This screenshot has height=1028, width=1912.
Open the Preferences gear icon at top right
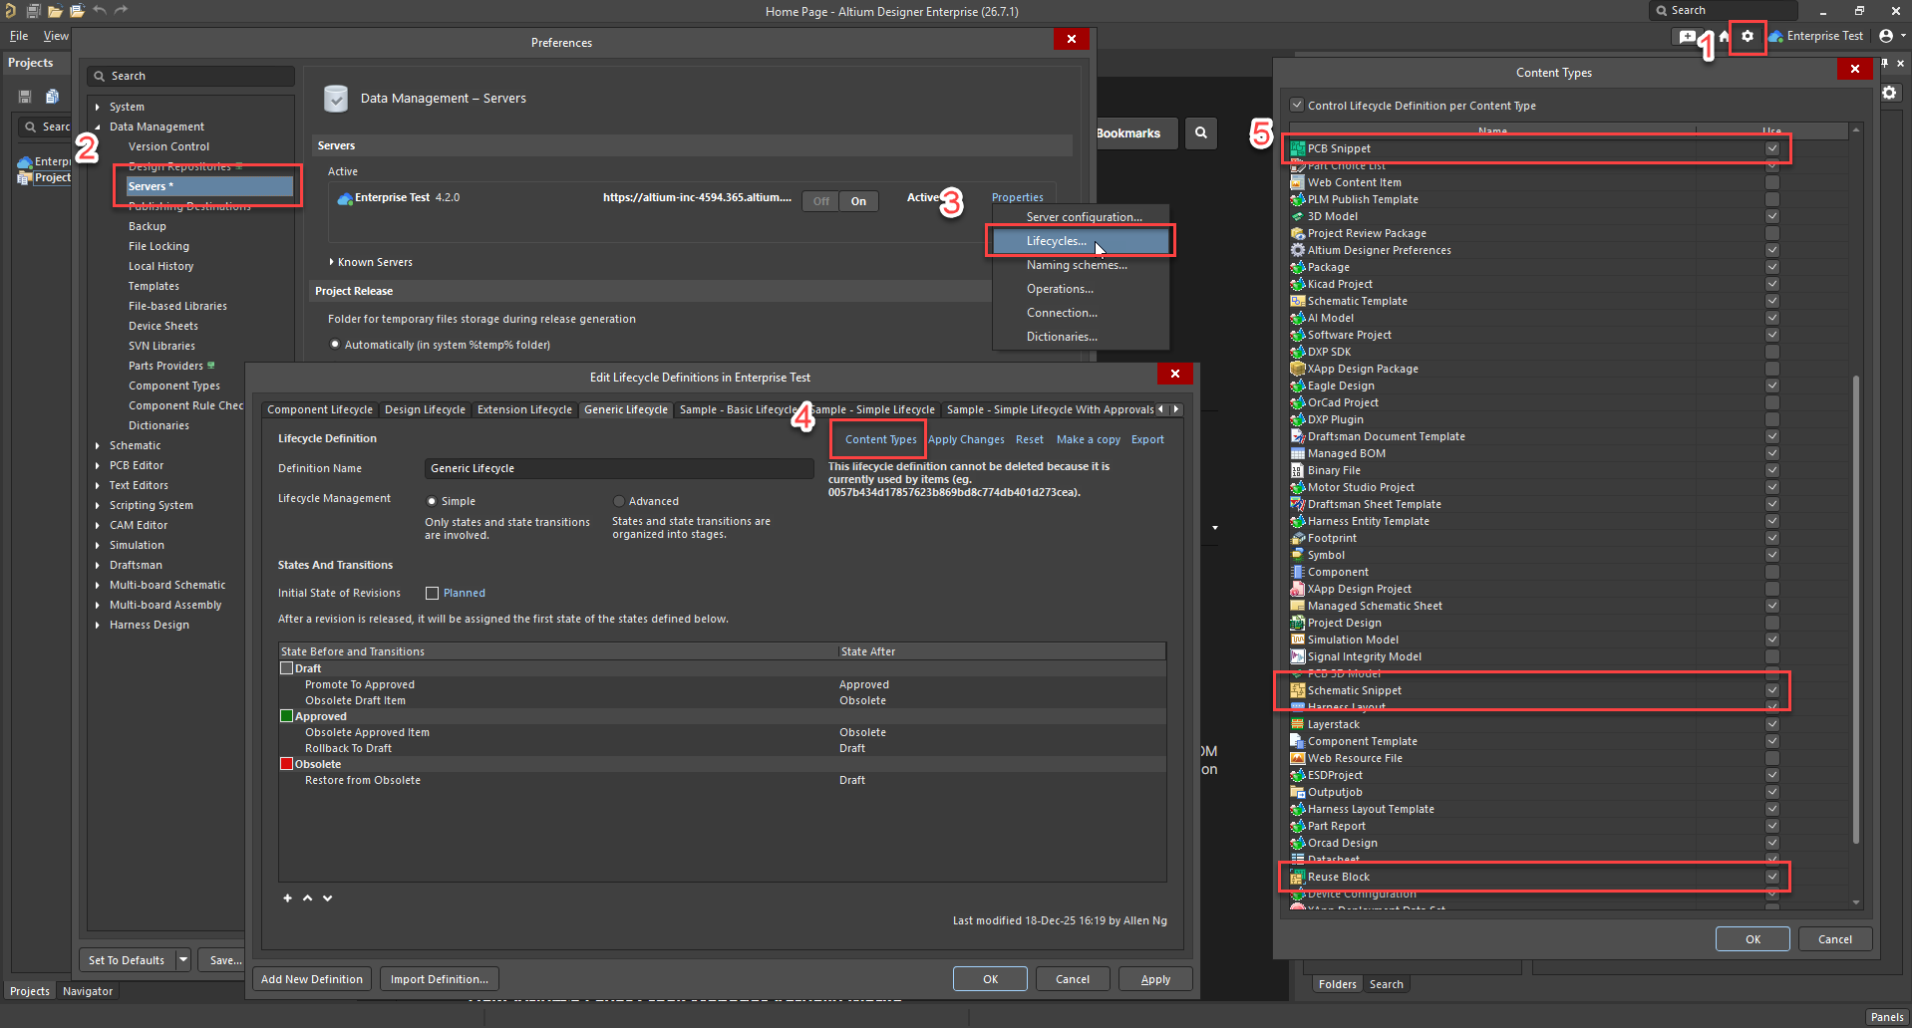1748,37
